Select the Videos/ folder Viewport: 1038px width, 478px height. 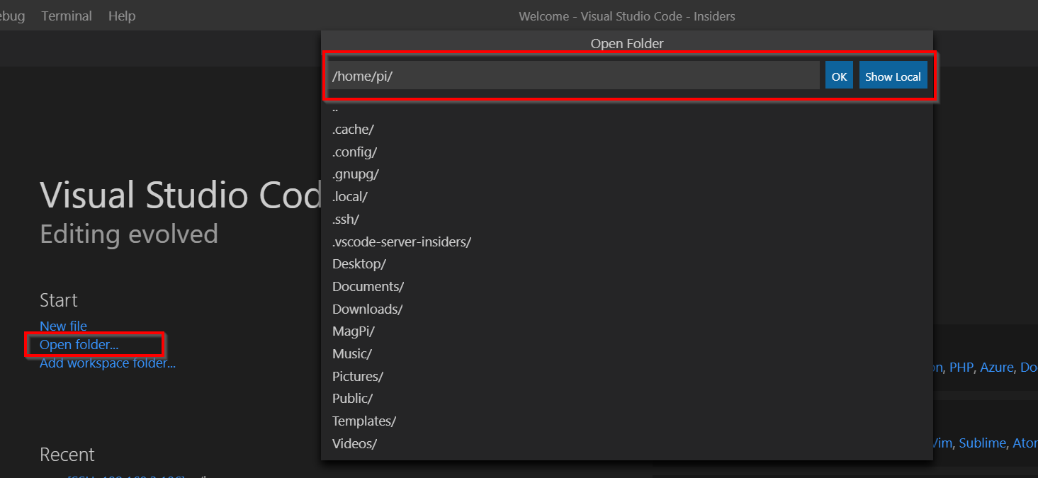point(354,443)
